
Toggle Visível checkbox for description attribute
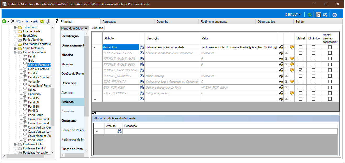300,47
